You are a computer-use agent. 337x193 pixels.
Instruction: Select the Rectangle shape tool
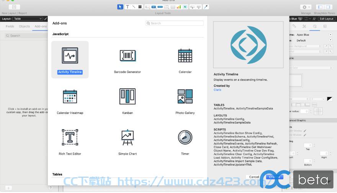[x=140, y=7]
